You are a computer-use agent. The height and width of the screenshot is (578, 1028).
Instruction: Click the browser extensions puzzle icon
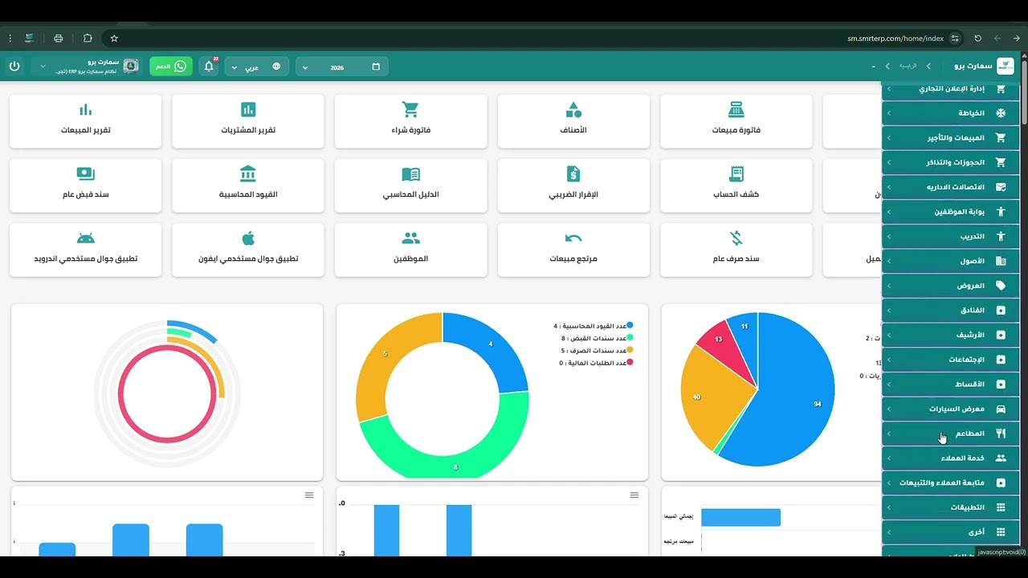click(88, 38)
